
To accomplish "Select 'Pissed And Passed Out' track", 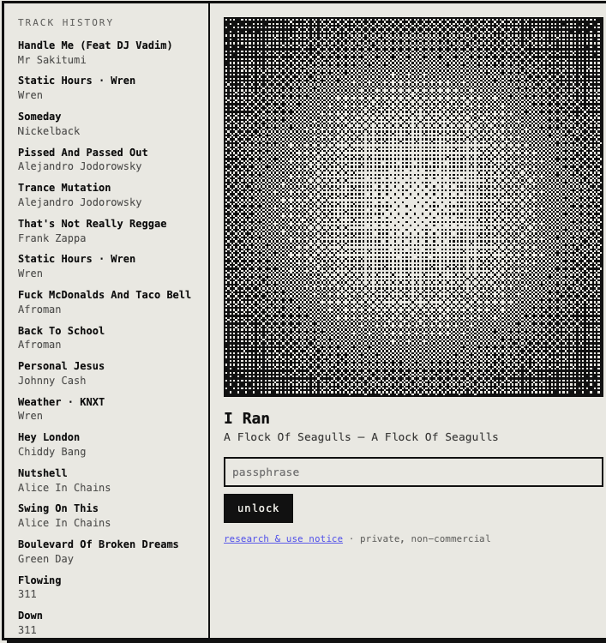I will coord(83,152).
